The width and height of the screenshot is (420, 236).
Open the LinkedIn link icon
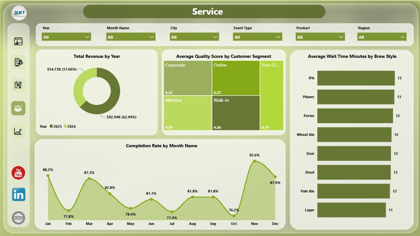18,194
